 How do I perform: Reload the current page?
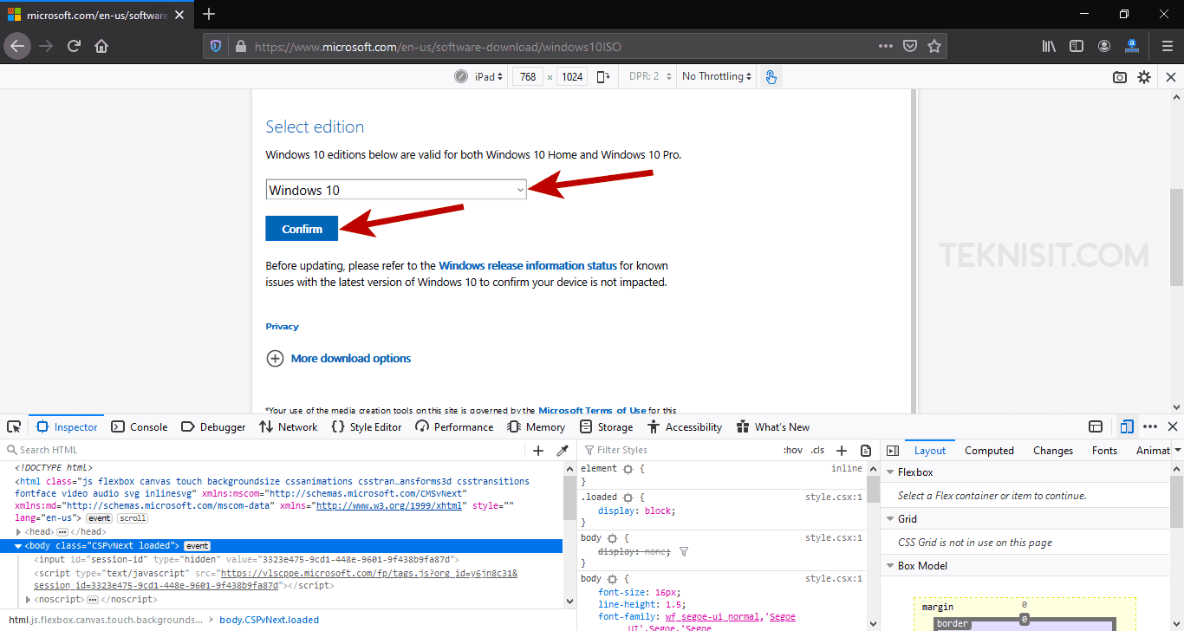coord(74,46)
